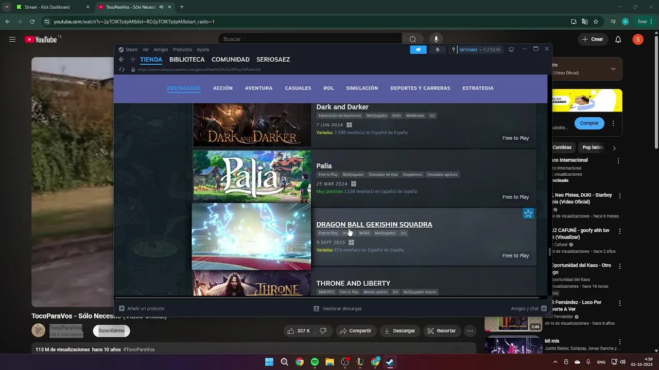Click the Chrome translate page icon

[584, 22]
